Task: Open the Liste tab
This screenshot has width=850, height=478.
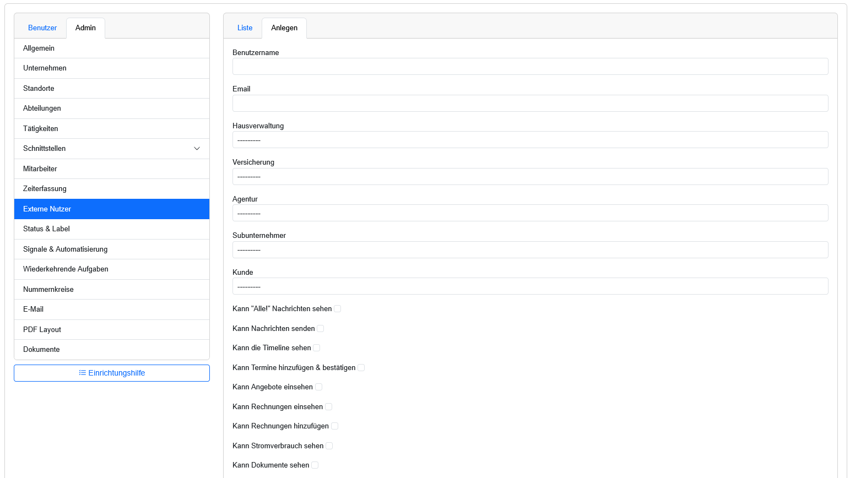Action: click(x=245, y=28)
